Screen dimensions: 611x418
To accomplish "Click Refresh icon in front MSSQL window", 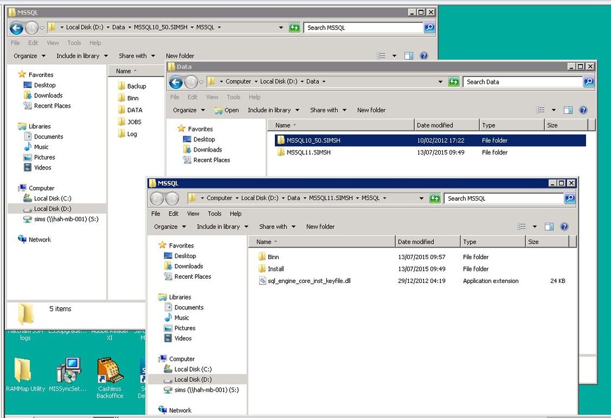I will click(434, 198).
